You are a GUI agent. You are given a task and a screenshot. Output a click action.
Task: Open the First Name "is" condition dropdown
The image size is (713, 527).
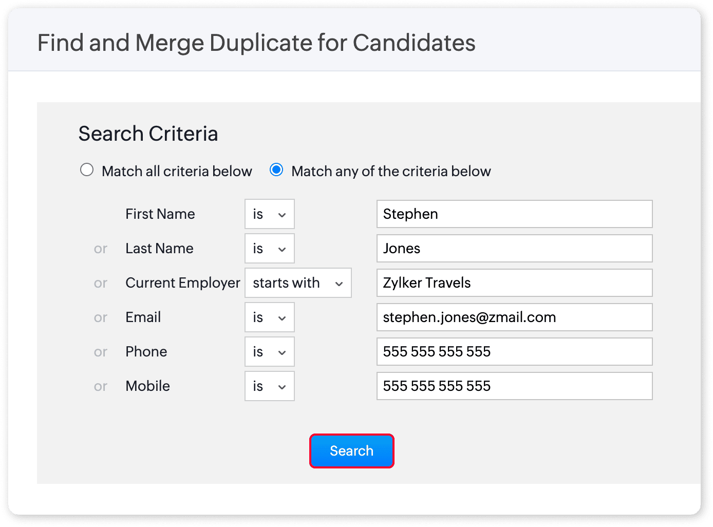tap(269, 214)
